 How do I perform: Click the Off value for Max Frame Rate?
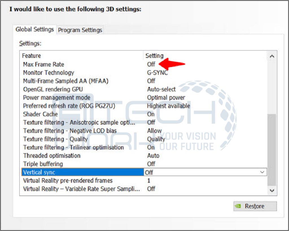[x=151, y=64]
